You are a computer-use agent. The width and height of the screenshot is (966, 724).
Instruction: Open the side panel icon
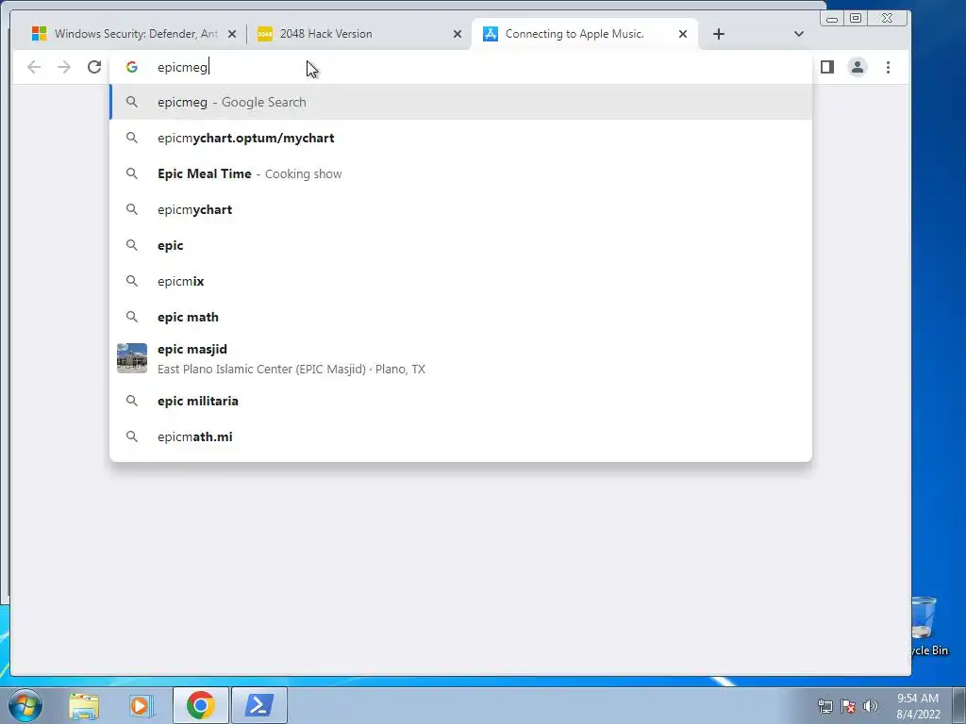(x=826, y=67)
